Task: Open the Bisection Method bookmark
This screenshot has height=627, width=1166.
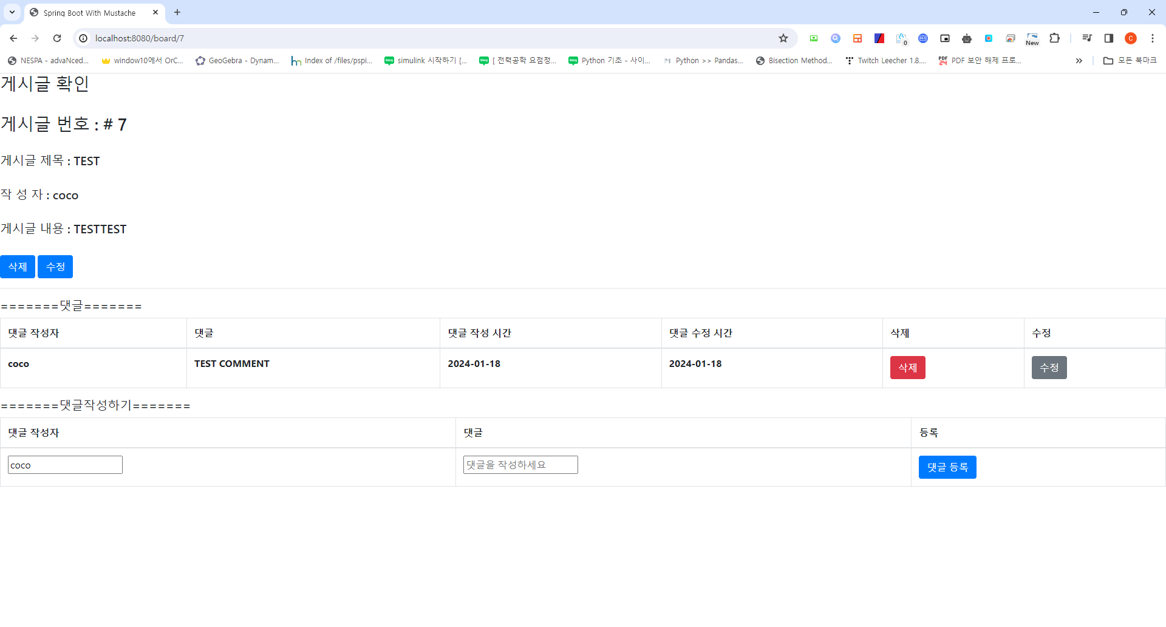Action: pos(794,61)
